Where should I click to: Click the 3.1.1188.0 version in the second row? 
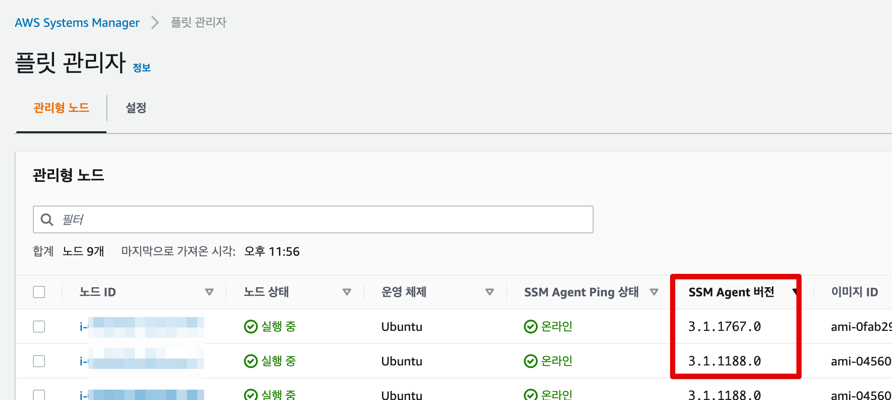[x=725, y=361]
